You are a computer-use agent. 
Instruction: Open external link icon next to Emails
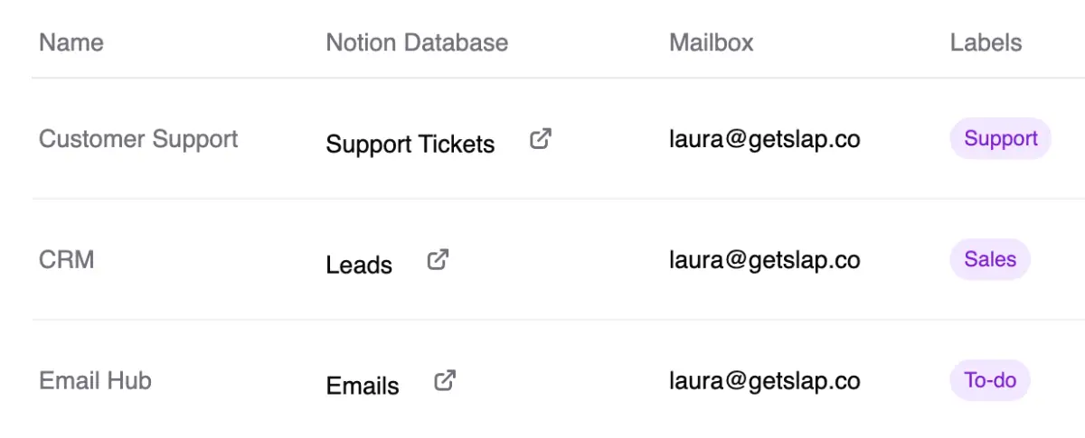444,381
